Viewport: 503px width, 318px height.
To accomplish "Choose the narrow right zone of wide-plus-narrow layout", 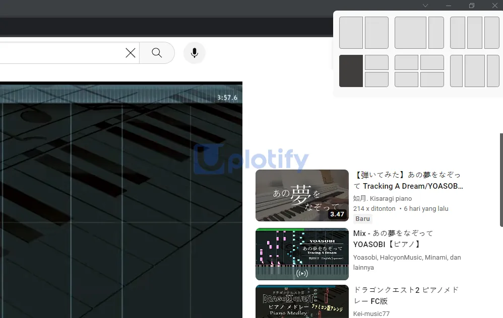I will pyautogui.click(x=436, y=33).
